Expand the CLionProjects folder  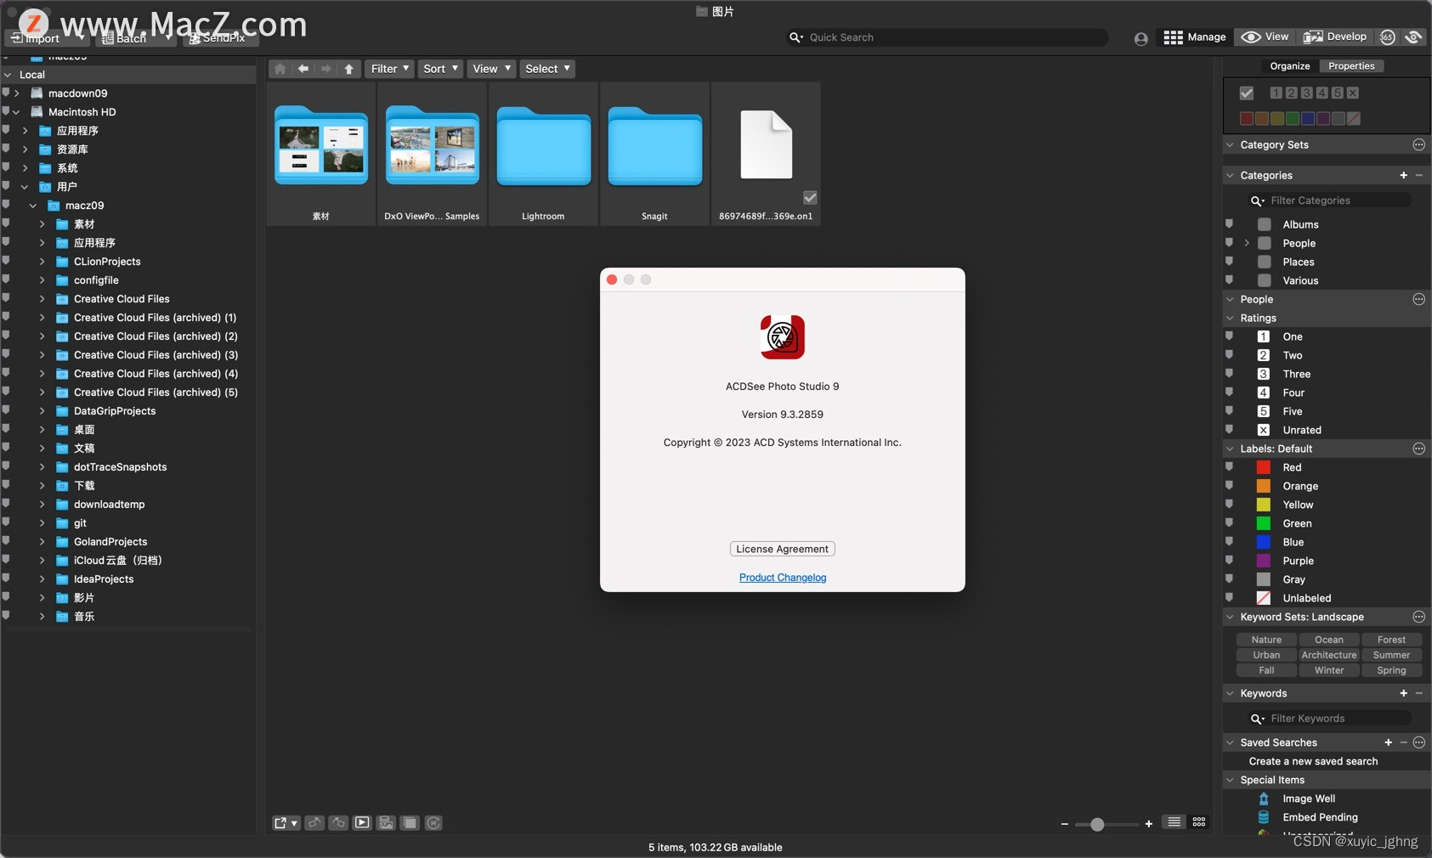(x=42, y=262)
